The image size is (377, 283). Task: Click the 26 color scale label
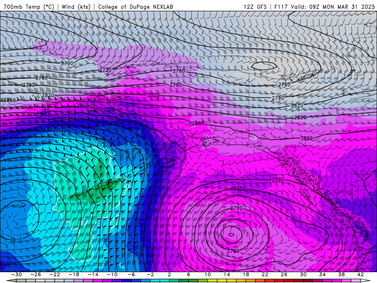click(284, 275)
